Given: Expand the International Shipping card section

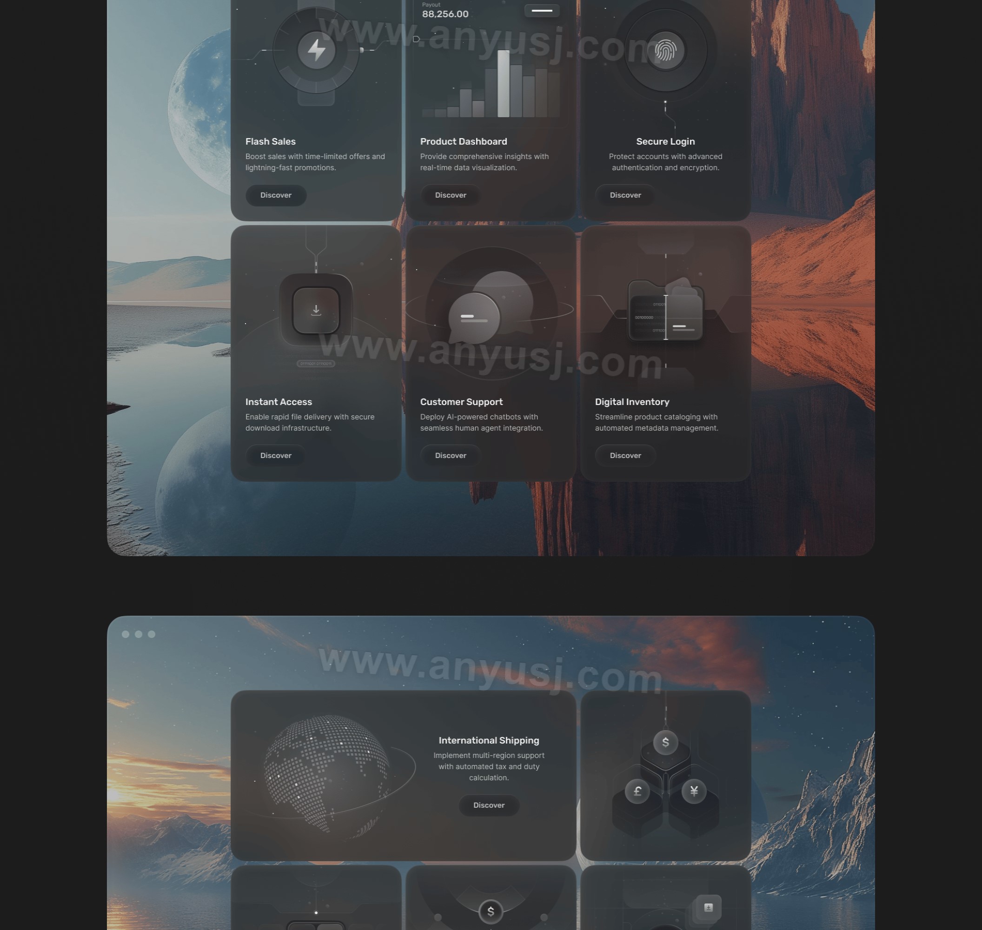Looking at the screenshot, I should (x=488, y=805).
